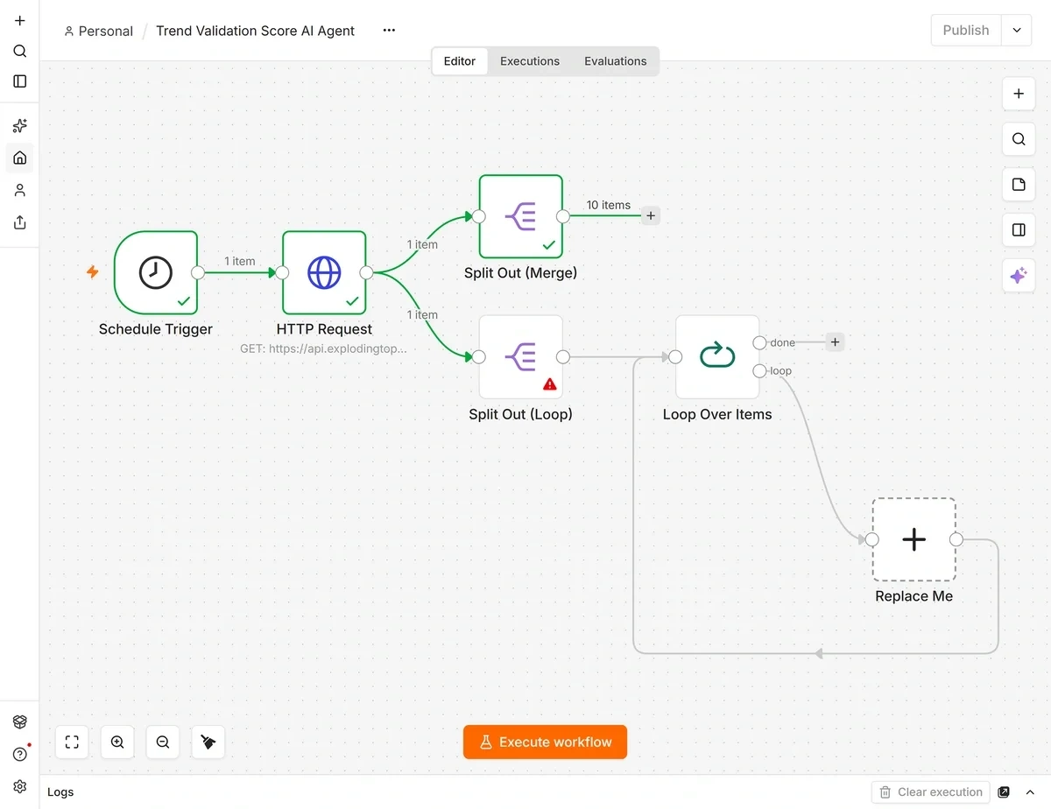The width and height of the screenshot is (1051, 809).
Task: Click Execute workflow button
Action: [545, 742]
